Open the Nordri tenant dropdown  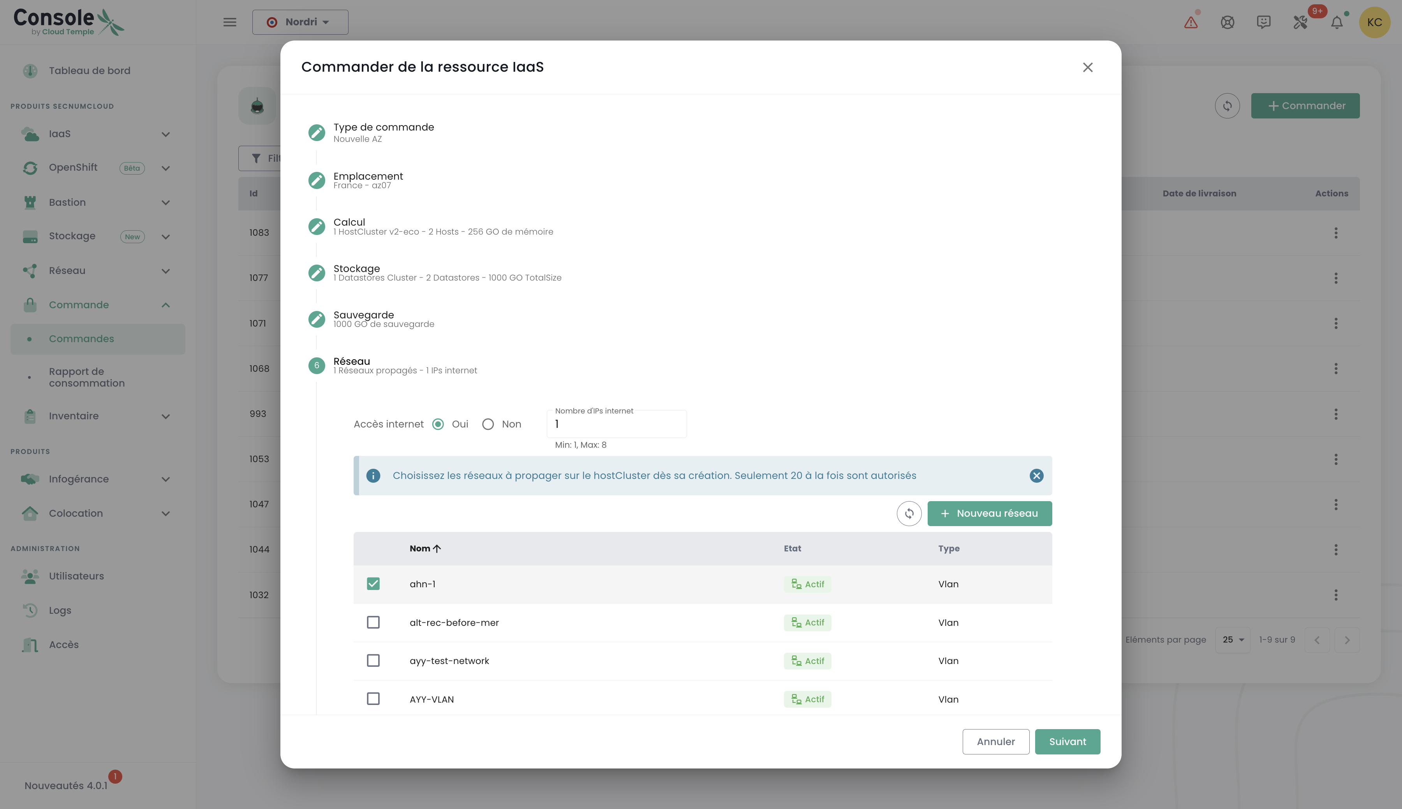300,22
